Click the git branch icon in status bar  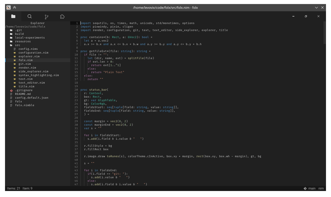[x=305, y=188]
